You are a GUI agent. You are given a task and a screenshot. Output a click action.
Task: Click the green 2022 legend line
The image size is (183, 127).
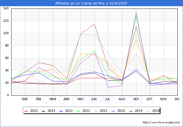click(x=80, y=111)
